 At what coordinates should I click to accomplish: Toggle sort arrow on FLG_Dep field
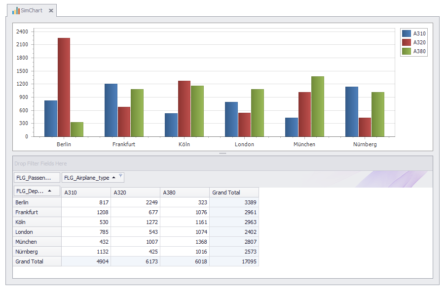[49, 191]
